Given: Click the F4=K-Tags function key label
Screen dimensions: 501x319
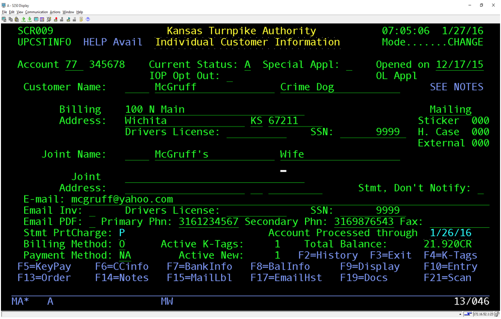Looking at the screenshot, I should point(450,255).
